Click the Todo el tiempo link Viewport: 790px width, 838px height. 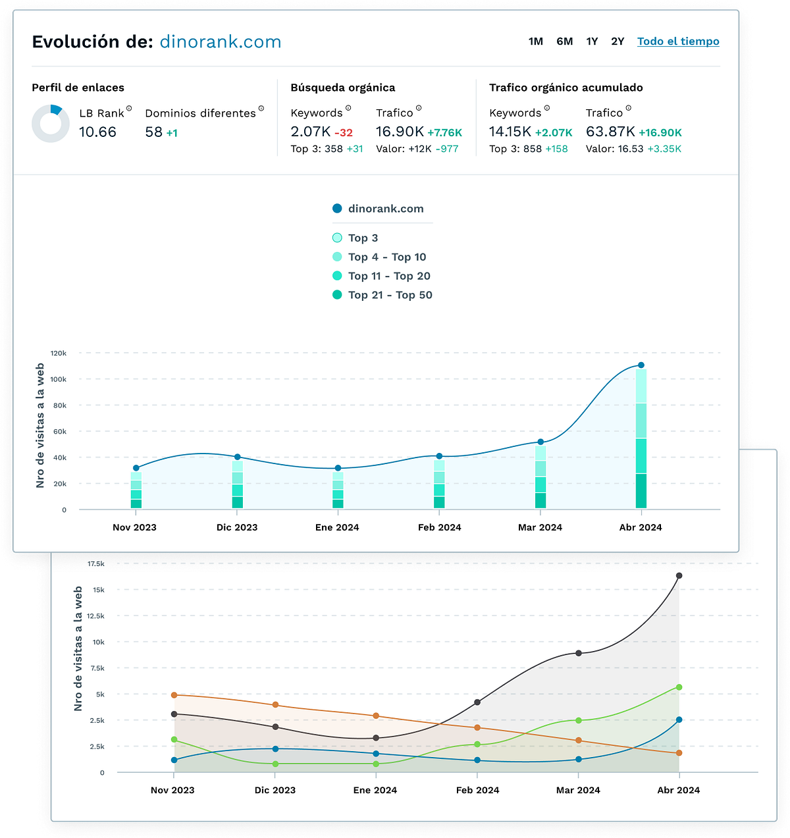tap(678, 41)
